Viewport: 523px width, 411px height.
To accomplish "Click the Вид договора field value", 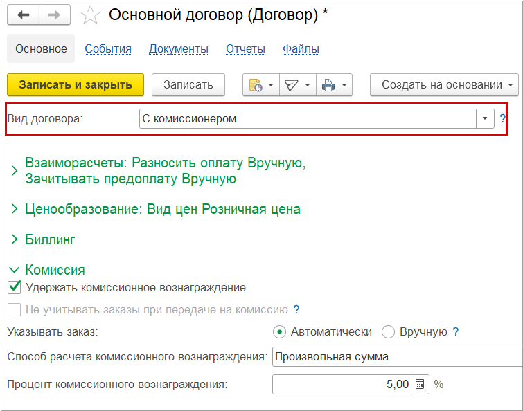I will pyautogui.click(x=308, y=118).
